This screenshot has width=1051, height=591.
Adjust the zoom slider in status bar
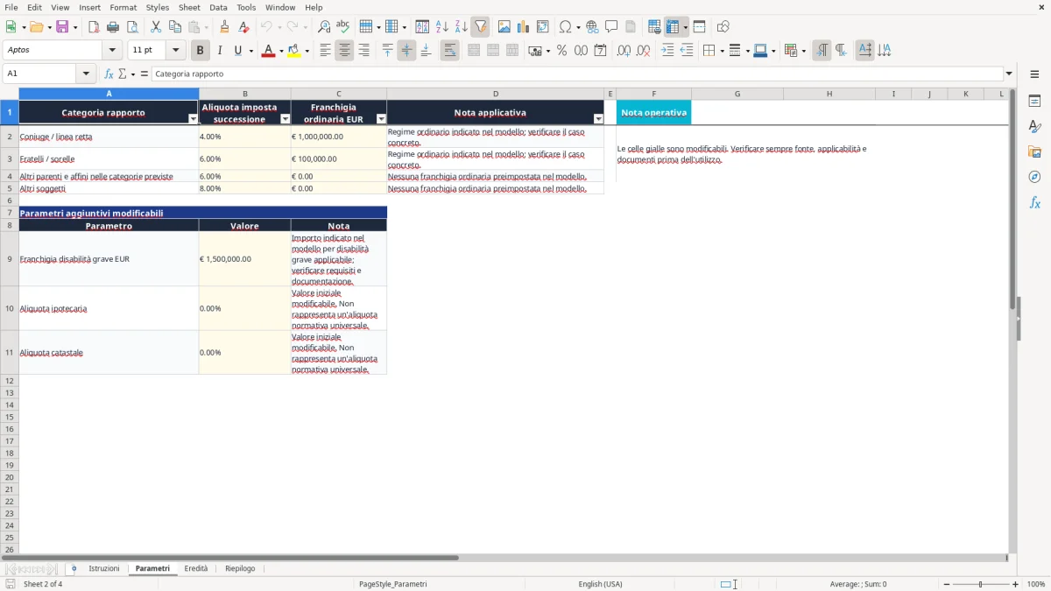981,584
